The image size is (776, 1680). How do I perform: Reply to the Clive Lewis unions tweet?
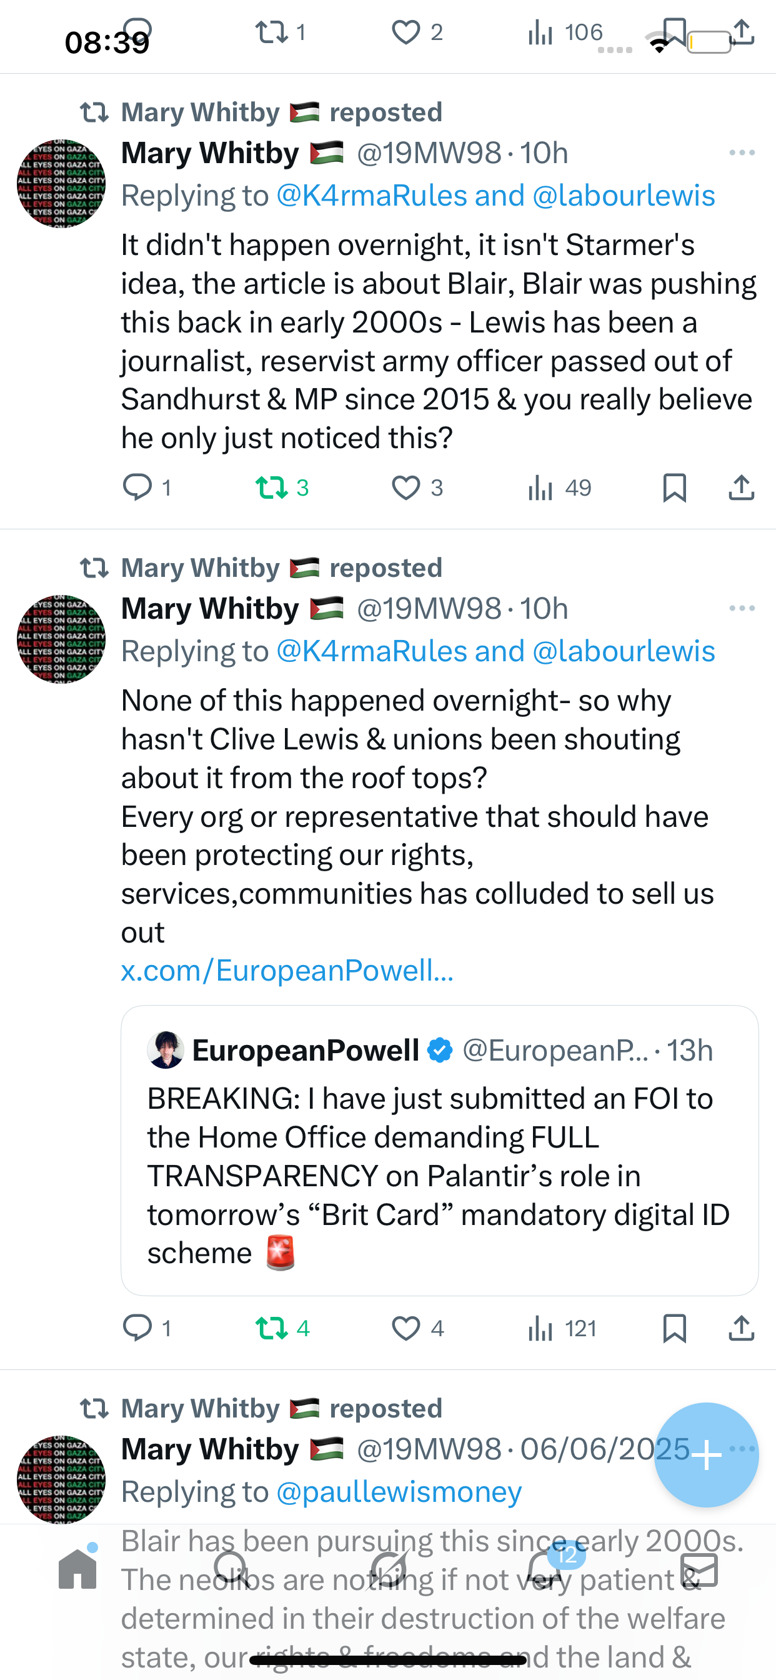click(137, 1329)
